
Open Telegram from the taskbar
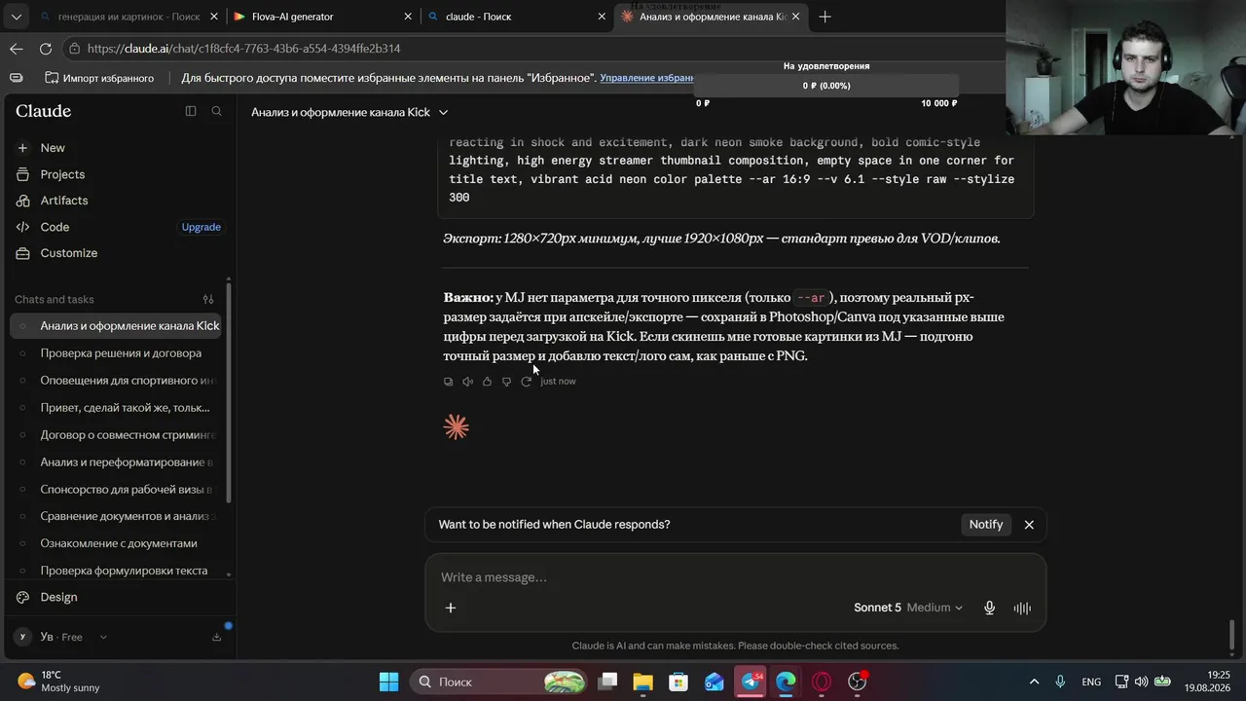click(751, 682)
